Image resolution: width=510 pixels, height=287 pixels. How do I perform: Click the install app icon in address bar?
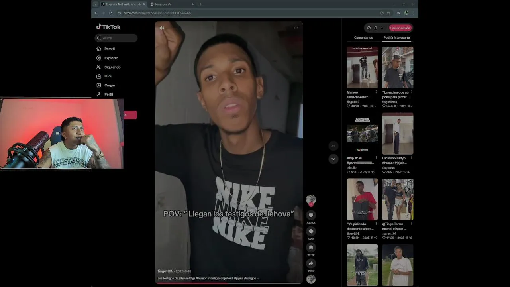[382, 13]
